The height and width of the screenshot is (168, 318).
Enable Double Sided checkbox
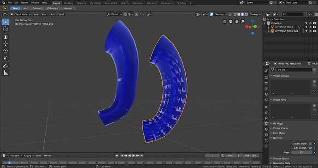tap(310, 144)
